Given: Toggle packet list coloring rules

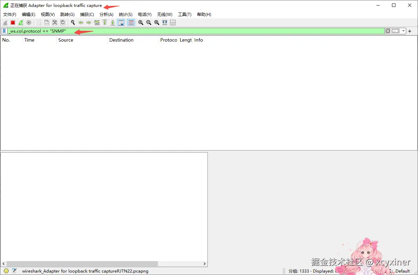Looking at the screenshot, I should (x=131, y=23).
